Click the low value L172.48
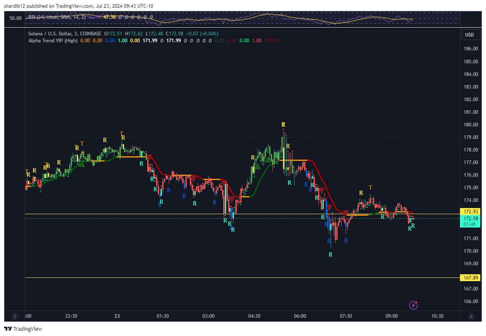 pos(154,33)
